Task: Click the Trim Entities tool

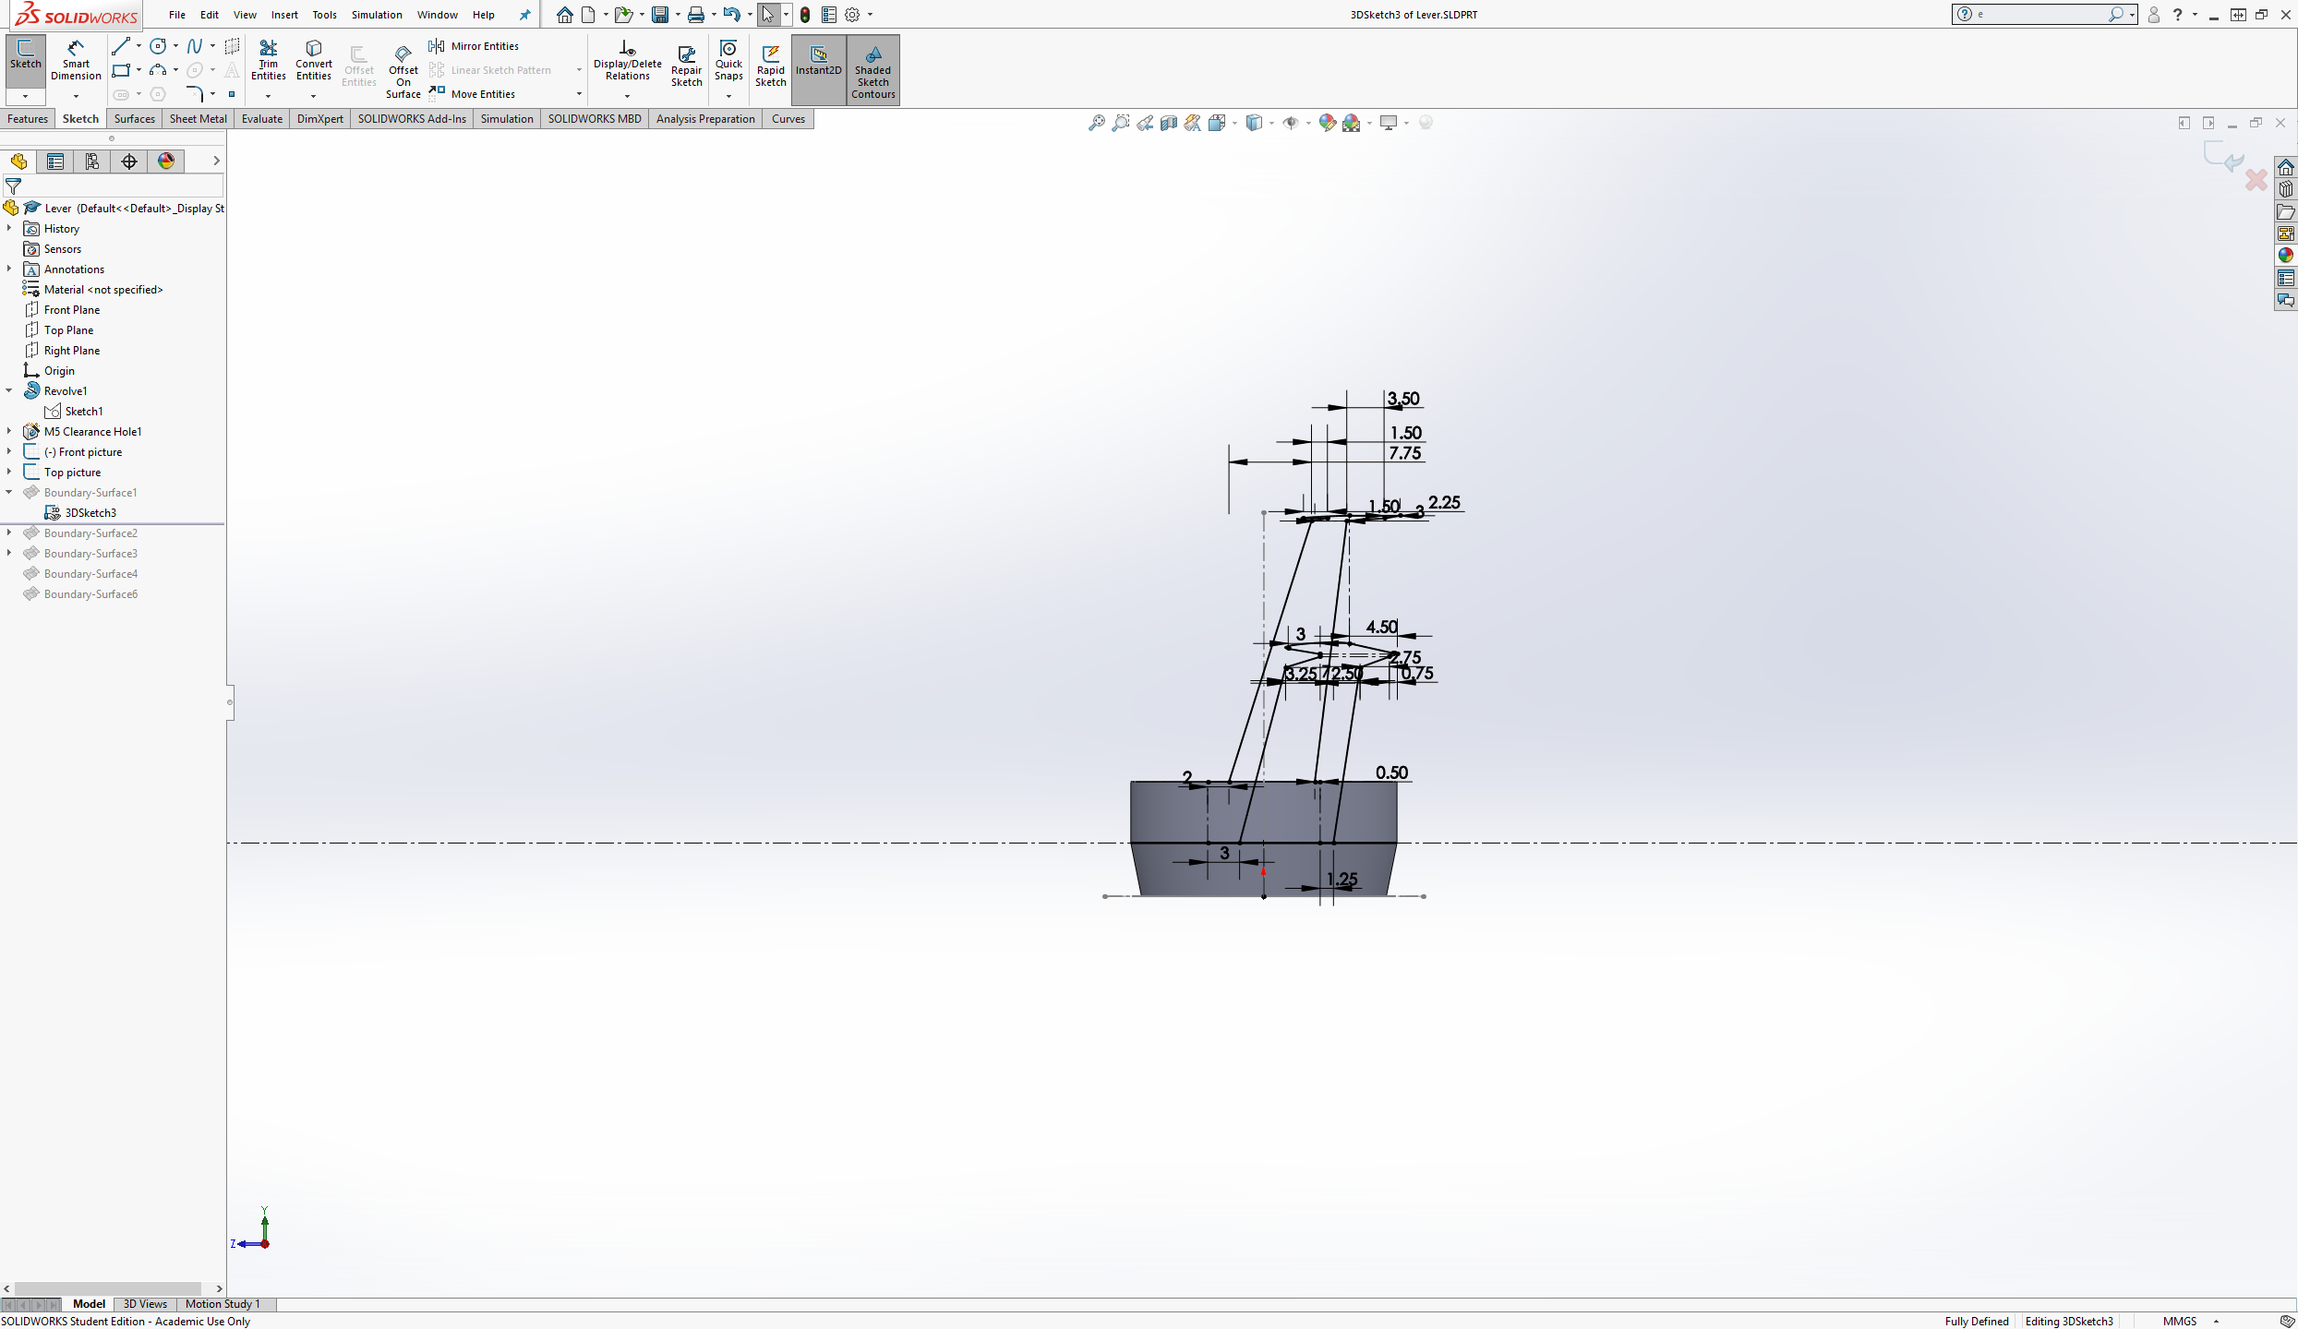Action: 269,61
